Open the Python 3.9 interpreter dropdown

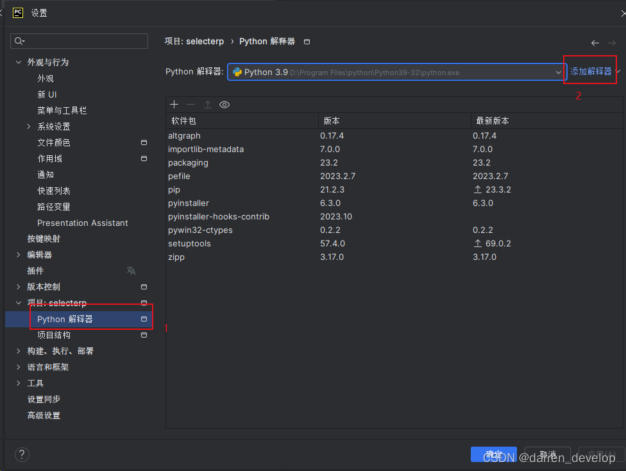(x=557, y=72)
